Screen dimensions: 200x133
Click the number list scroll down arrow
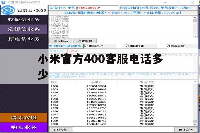195,36
